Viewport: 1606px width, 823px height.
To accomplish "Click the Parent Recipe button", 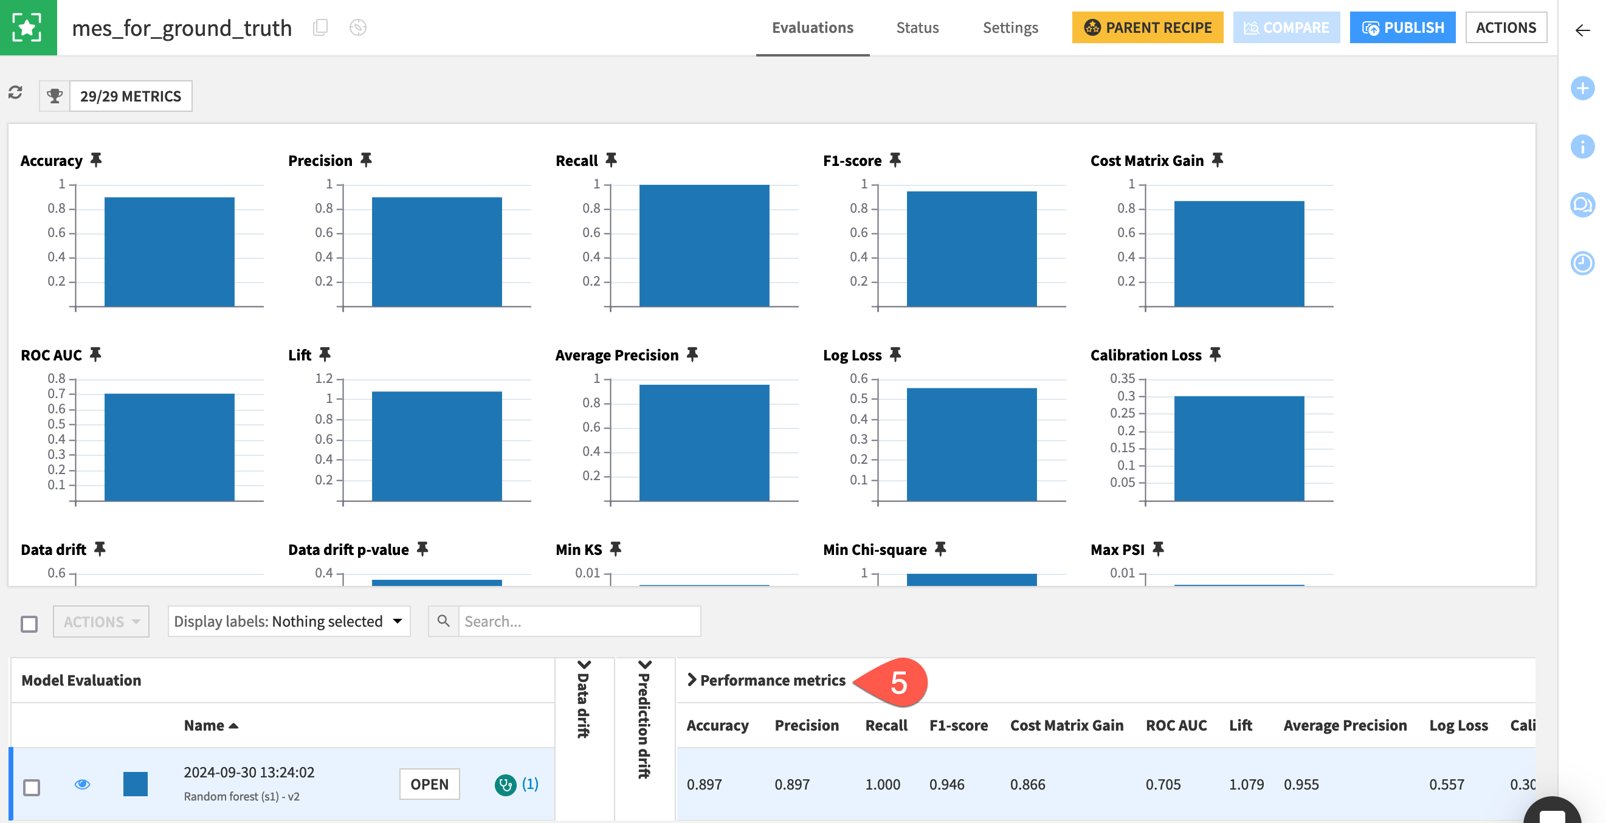I will pyautogui.click(x=1146, y=27).
